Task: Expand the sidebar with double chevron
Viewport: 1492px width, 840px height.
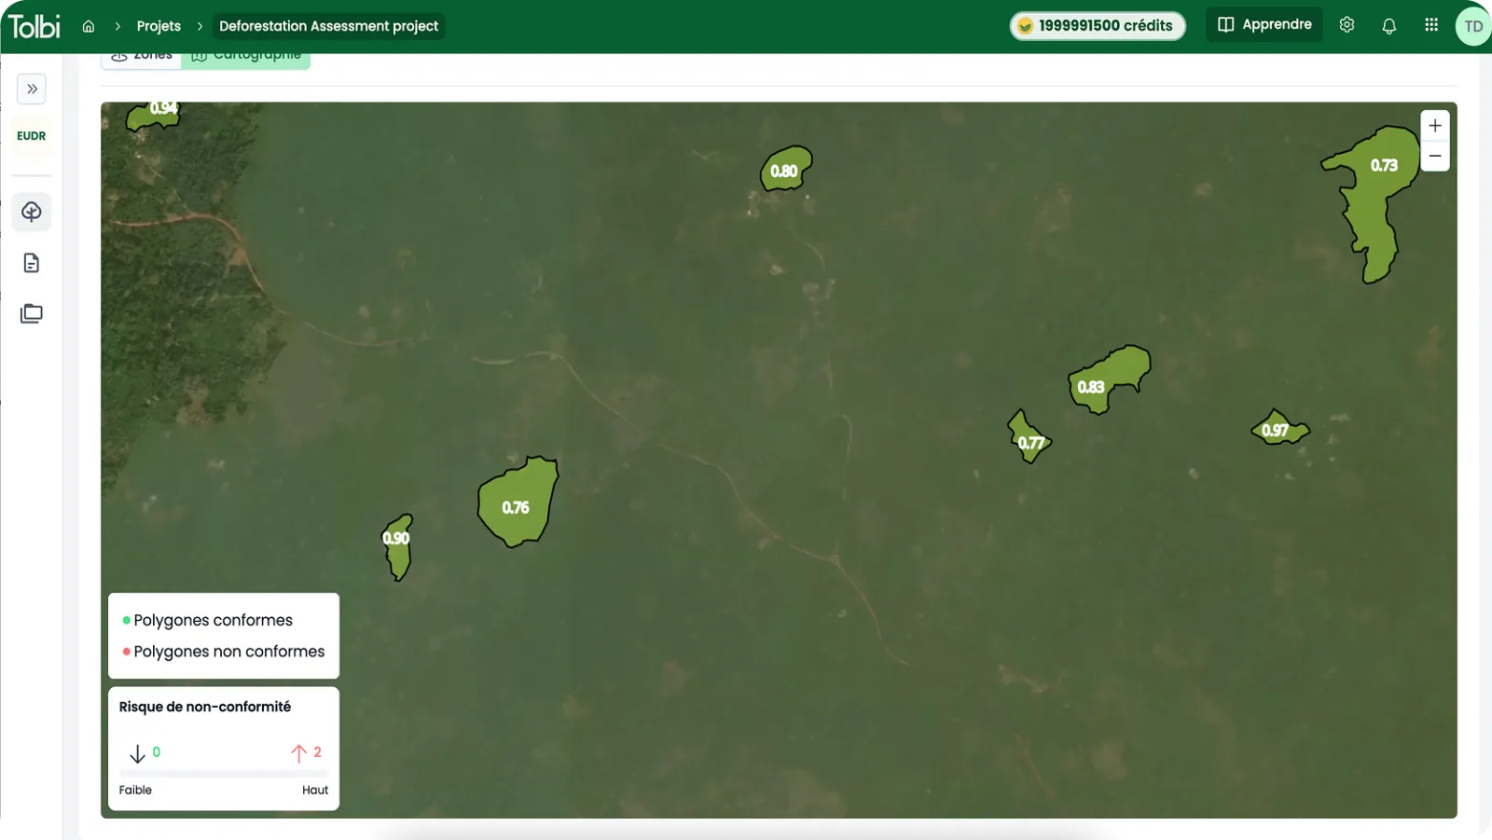Action: [x=32, y=90]
